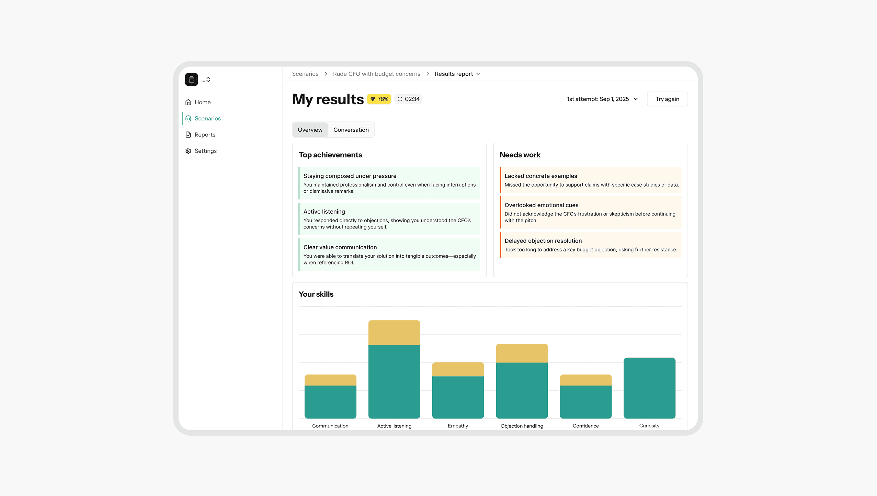Click the Reports document icon

[x=188, y=134]
